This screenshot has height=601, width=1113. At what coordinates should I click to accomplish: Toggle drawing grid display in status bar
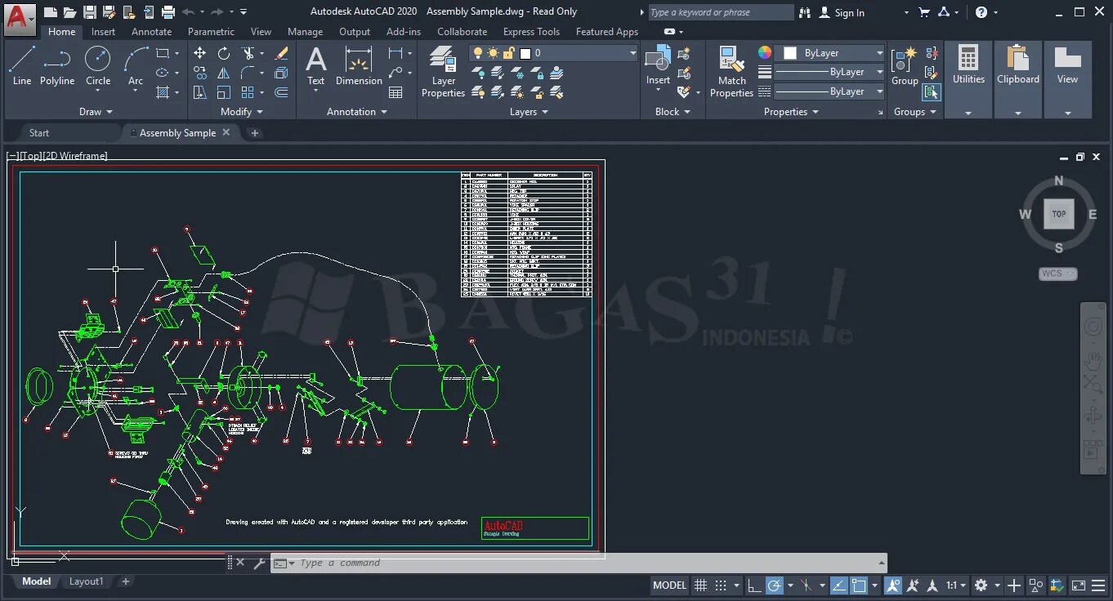click(x=700, y=585)
